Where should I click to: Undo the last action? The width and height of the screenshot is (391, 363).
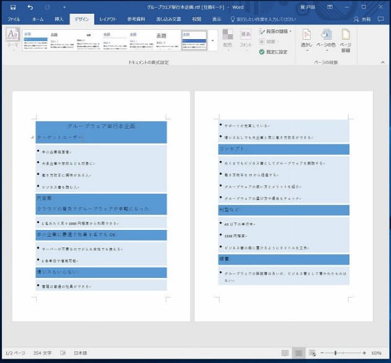tap(30, 7)
